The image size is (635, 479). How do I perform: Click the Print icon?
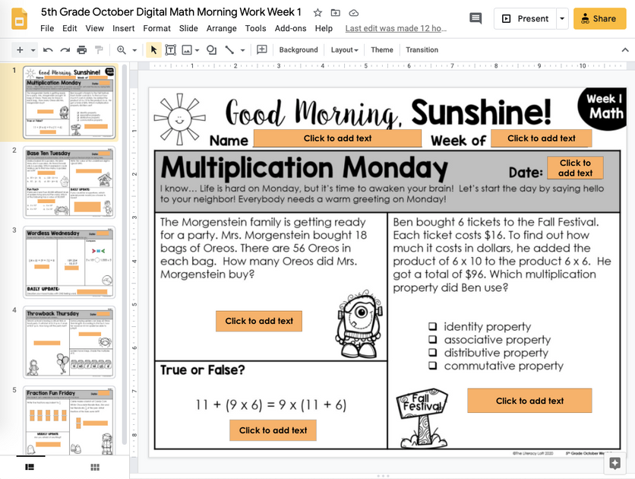click(81, 50)
